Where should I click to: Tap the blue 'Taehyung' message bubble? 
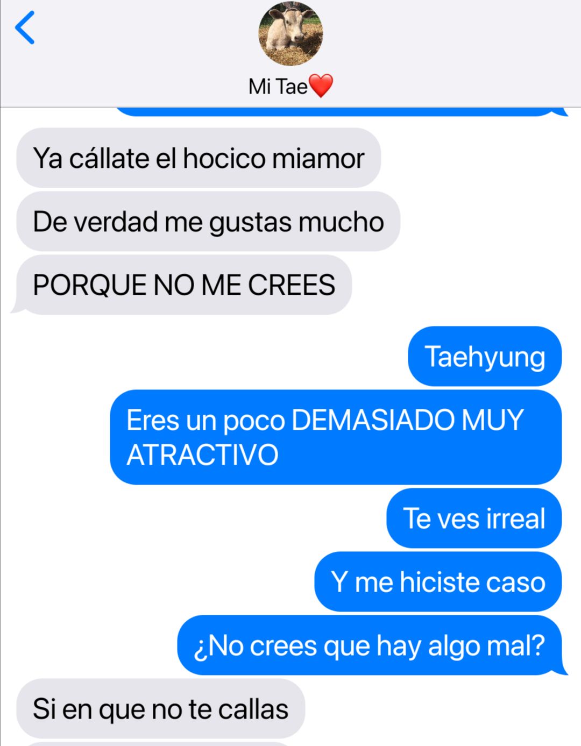point(485,357)
